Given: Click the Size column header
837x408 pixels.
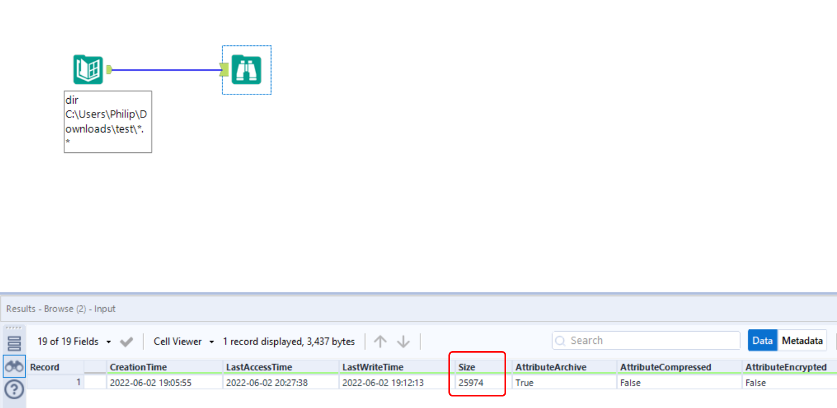Looking at the screenshot, I should [x=469, y=367].
